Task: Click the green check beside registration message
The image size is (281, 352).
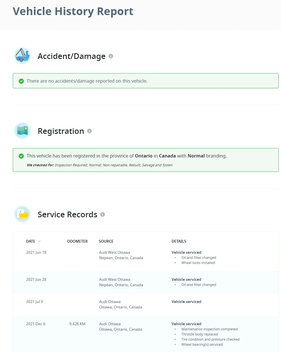Action: click(x=21, y=156)
